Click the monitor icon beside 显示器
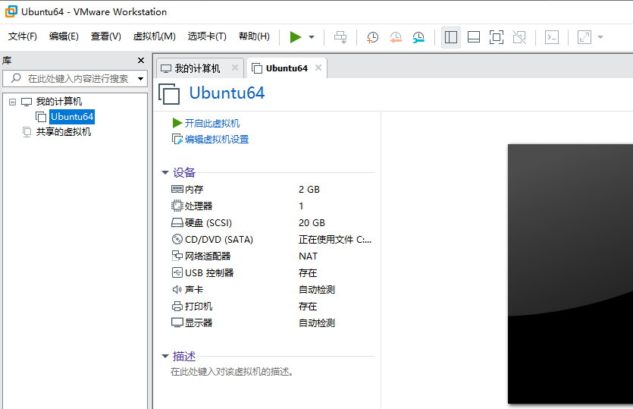The width and height of the screenshot is (633, 409). 177,322
